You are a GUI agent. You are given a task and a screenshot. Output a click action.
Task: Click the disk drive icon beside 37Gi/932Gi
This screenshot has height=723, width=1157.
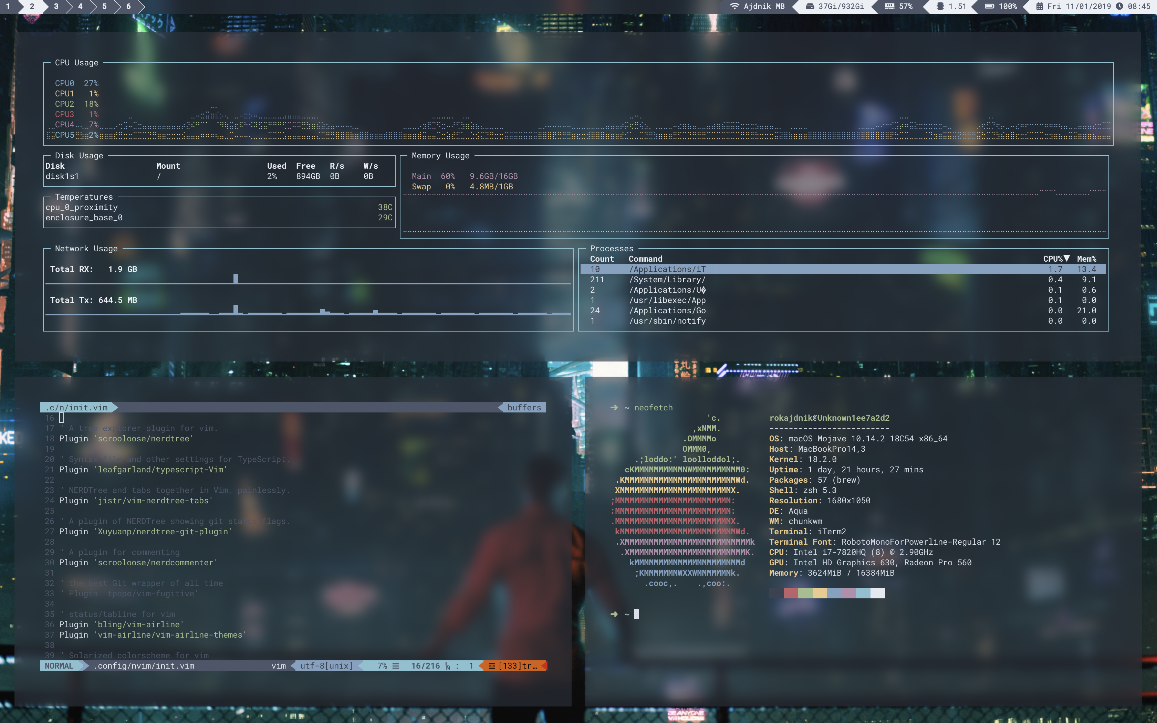coord(810,6)
